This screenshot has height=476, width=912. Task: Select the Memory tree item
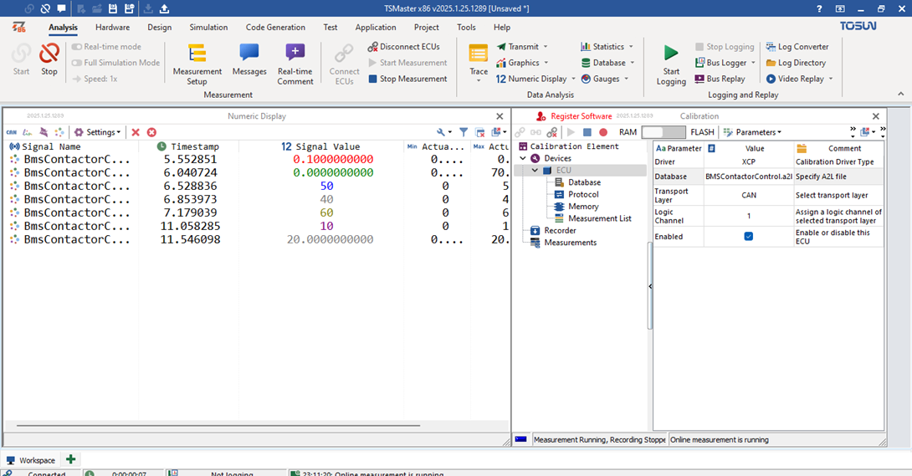[x=583, y=207]
